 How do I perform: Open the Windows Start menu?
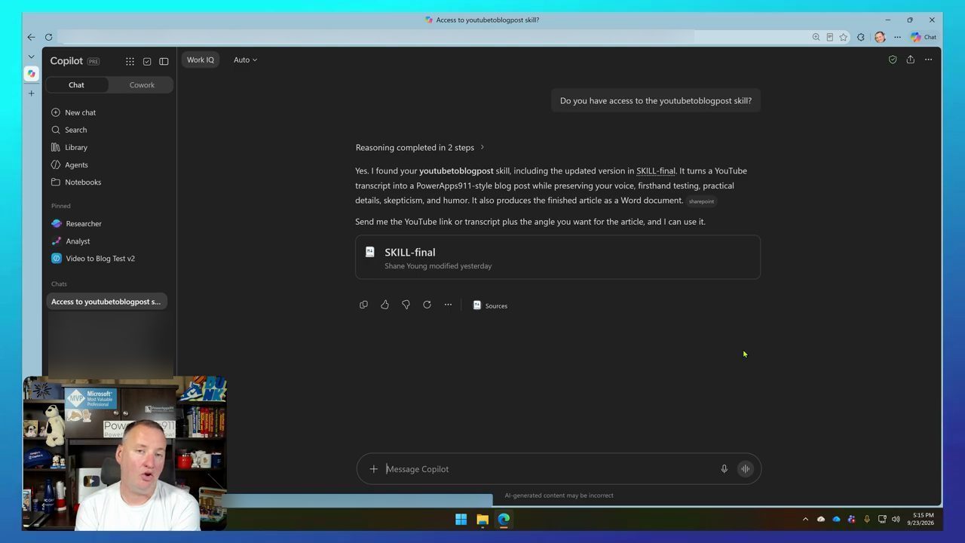(461, 519)
